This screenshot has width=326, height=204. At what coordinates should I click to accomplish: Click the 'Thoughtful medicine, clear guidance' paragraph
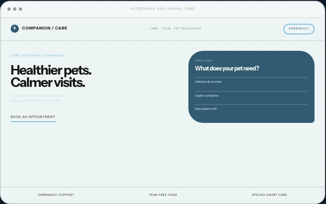pyautogui.click(x=38, y=98)
